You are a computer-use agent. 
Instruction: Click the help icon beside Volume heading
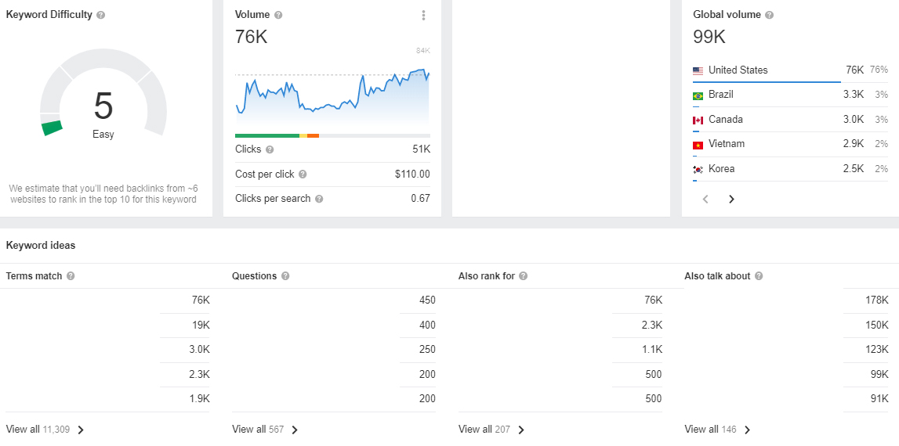(279, 16)
